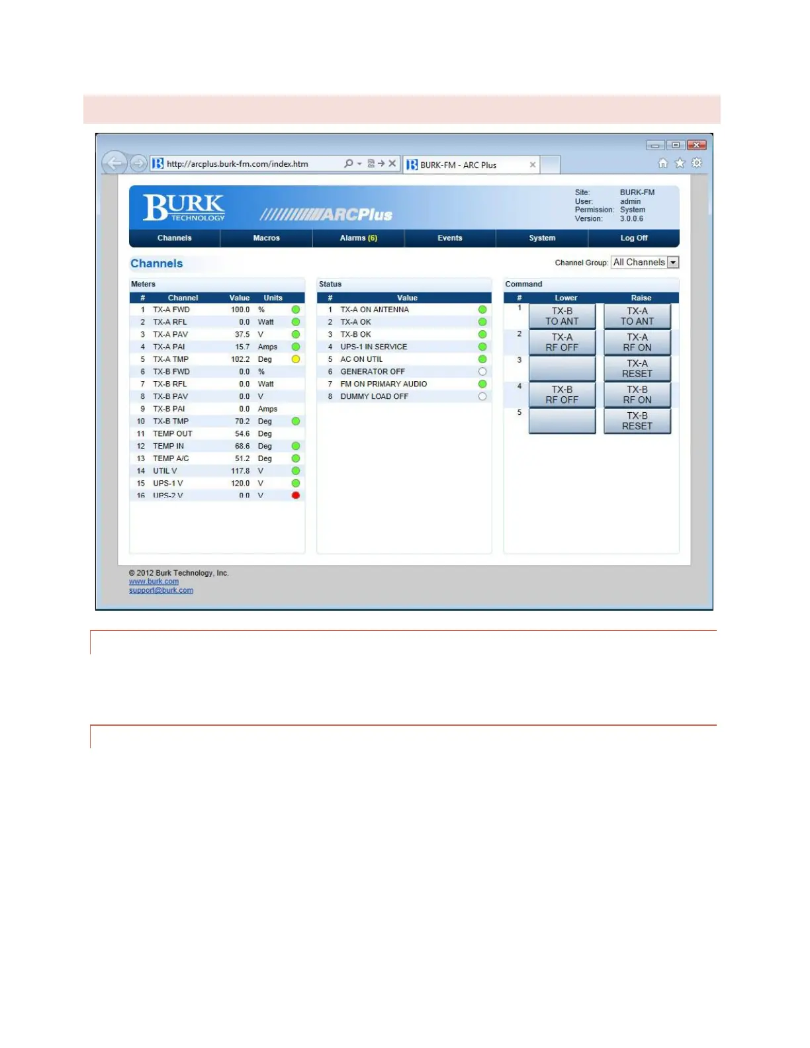The height and width of the screenshot is (1048, 810).
Task: Open the Alarms (6) menu
Action: coord(359,238)
